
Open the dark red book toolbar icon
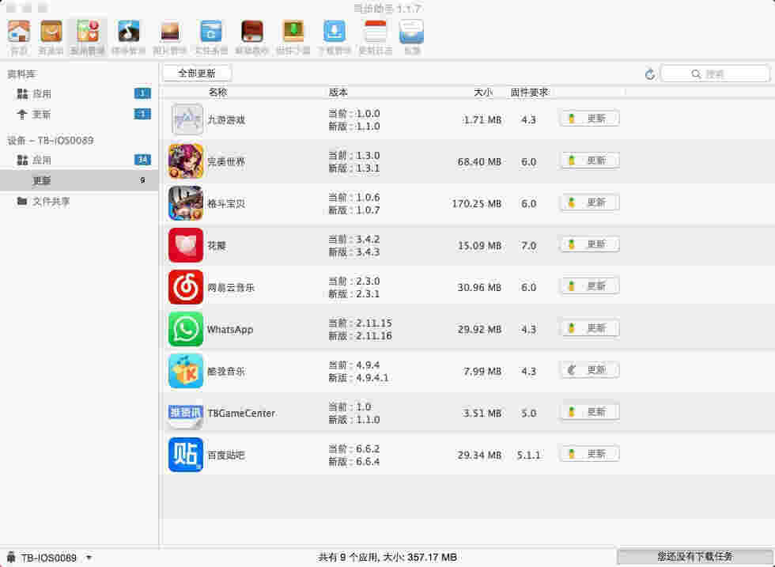251,32
